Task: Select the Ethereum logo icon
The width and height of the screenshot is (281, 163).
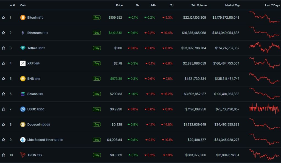Action: click(23, 33)
